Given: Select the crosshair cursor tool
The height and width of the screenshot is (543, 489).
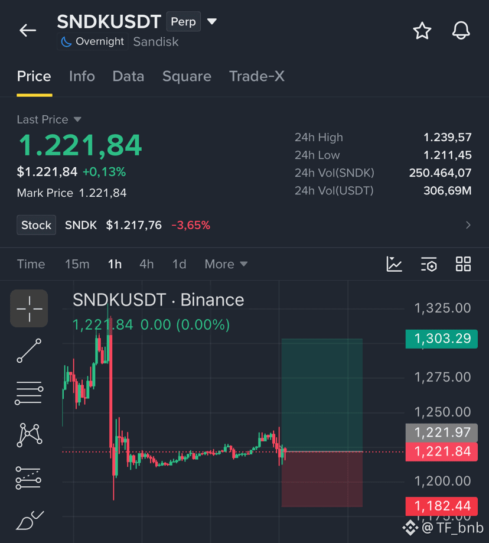Looking at the screenshot, I should click(29, 308).
